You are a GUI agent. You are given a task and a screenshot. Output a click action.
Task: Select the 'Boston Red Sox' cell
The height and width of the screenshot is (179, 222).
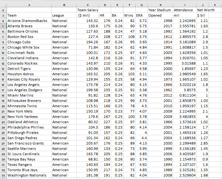pos(29,37)
